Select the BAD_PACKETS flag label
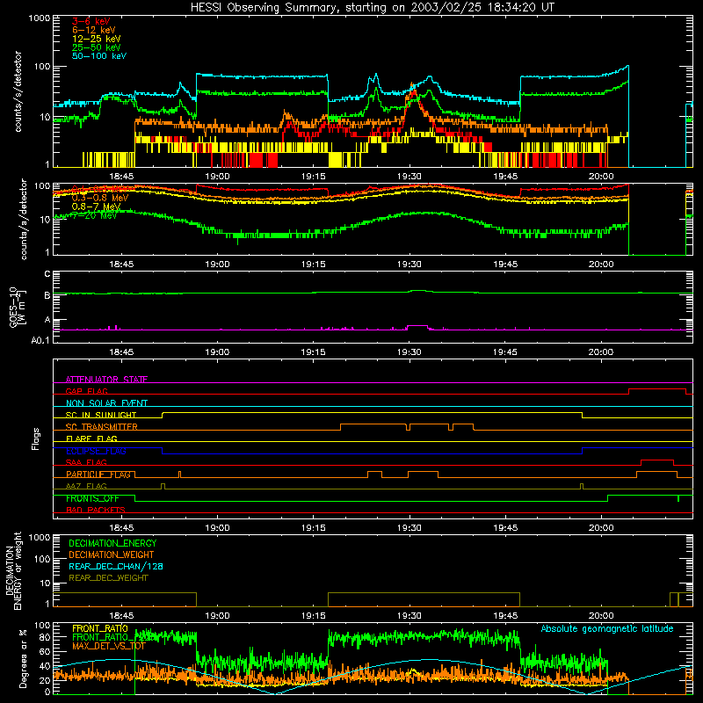 tap(96, 511)
